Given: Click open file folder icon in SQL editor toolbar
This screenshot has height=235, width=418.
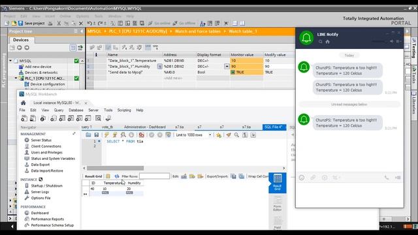Looking at the screenshot, I should pos(88,135).
